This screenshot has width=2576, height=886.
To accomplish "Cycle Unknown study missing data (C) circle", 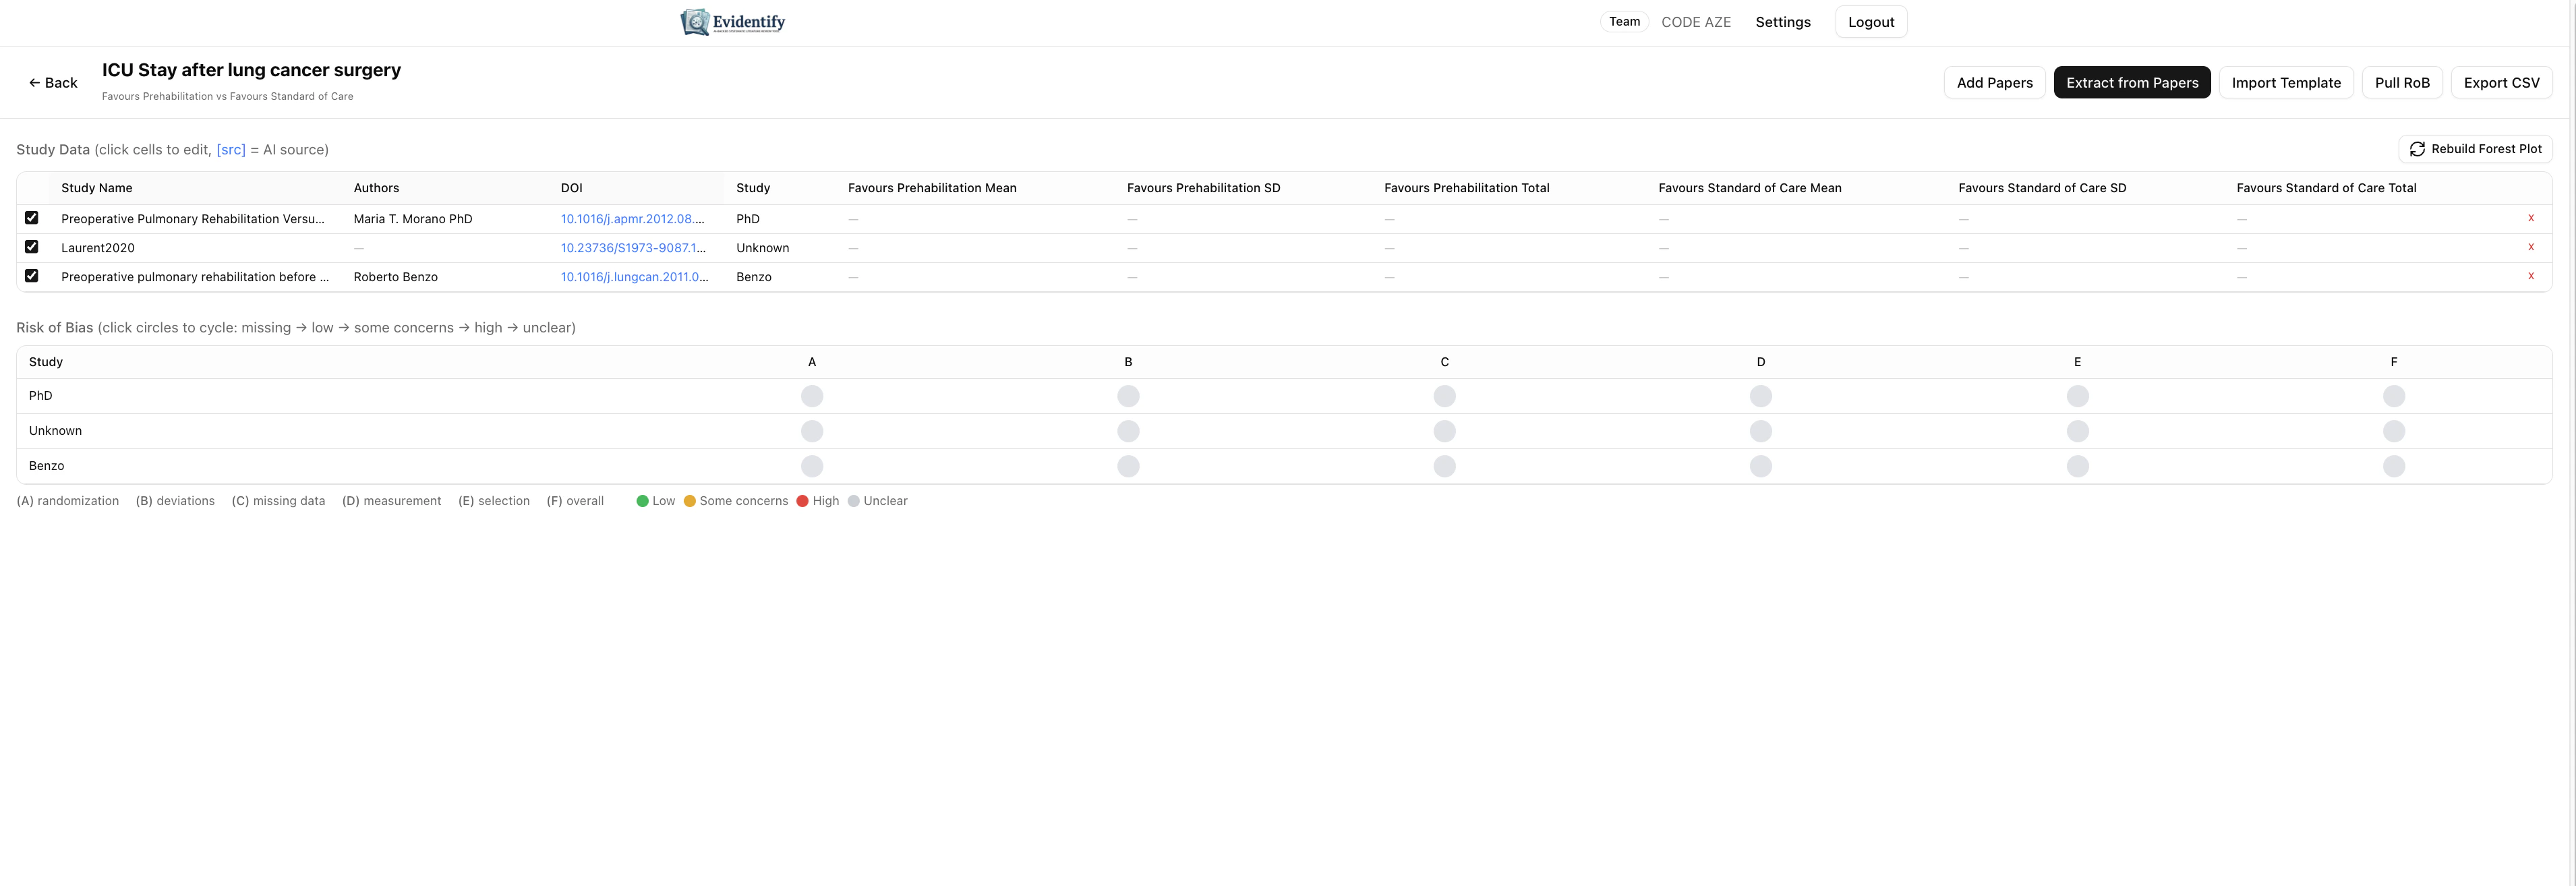I will tap(1444, 431).
